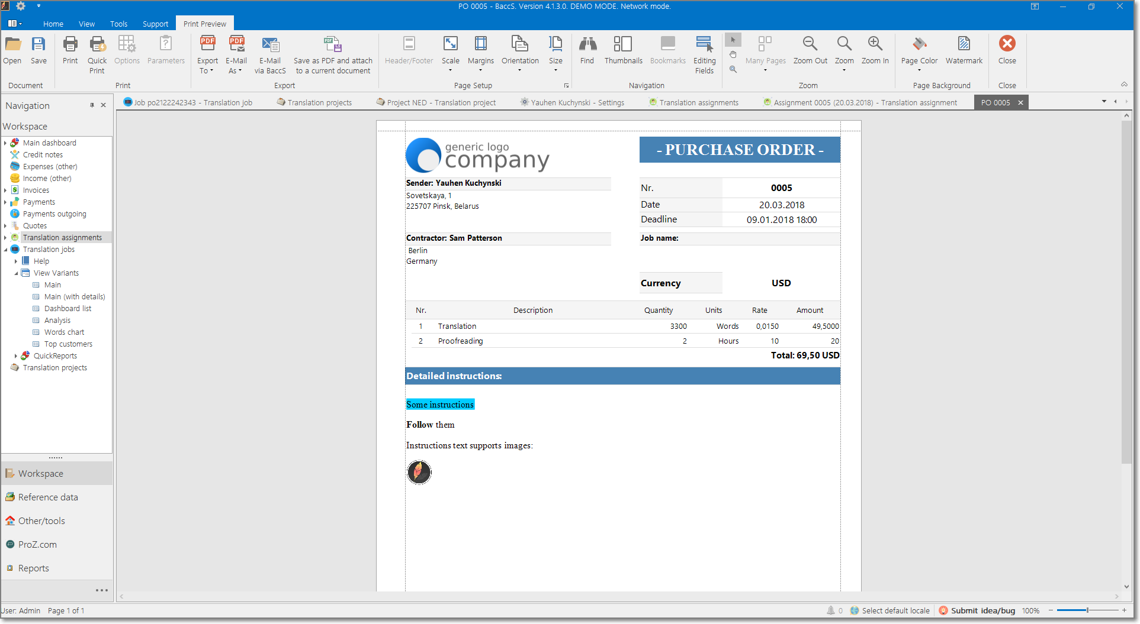
Task: Select the pointer tool in Navigation group
Action: [733, 40]
